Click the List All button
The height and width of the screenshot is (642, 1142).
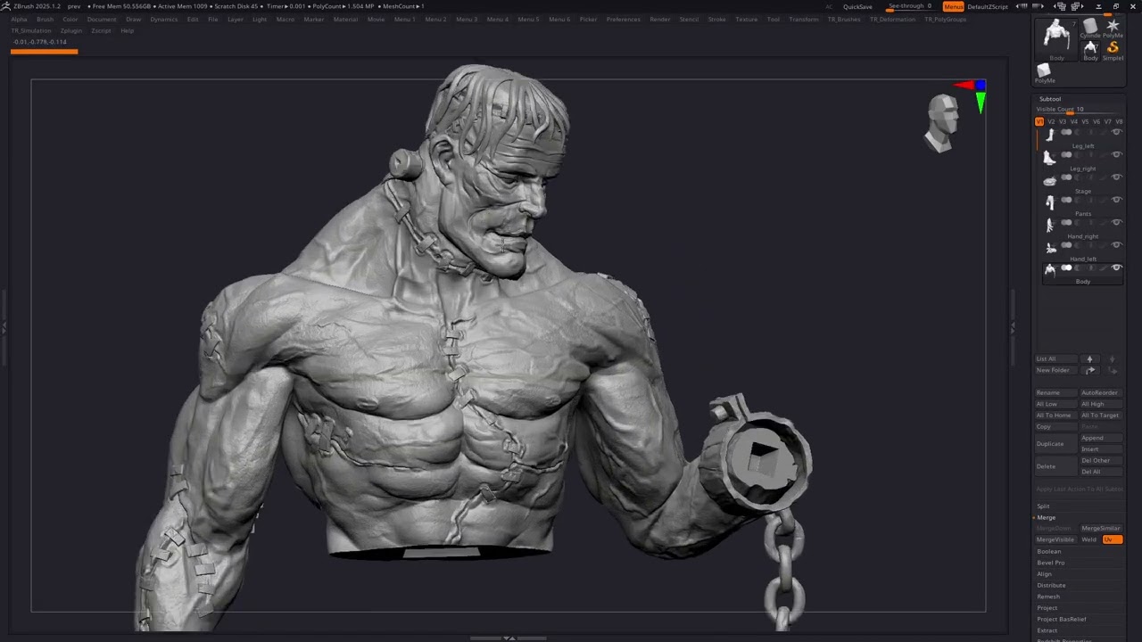pos(1056,358)
